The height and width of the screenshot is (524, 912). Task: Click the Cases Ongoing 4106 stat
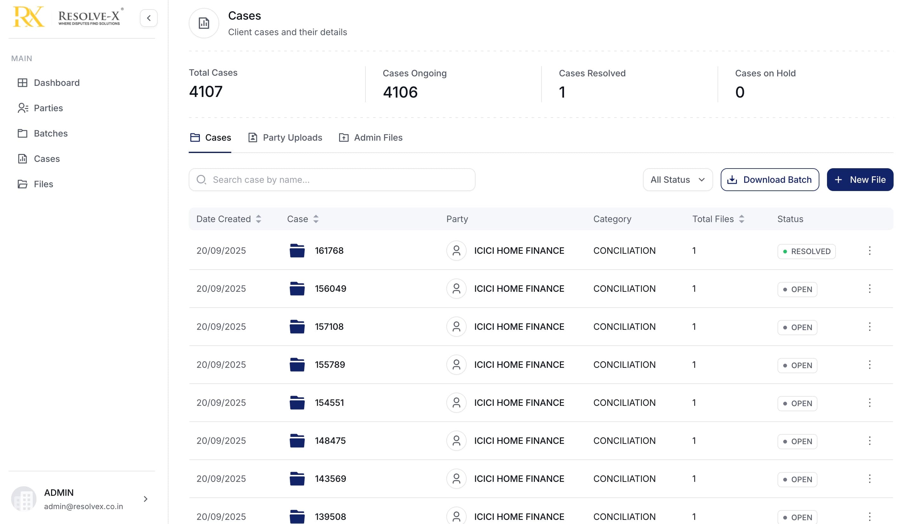(414, 84)
